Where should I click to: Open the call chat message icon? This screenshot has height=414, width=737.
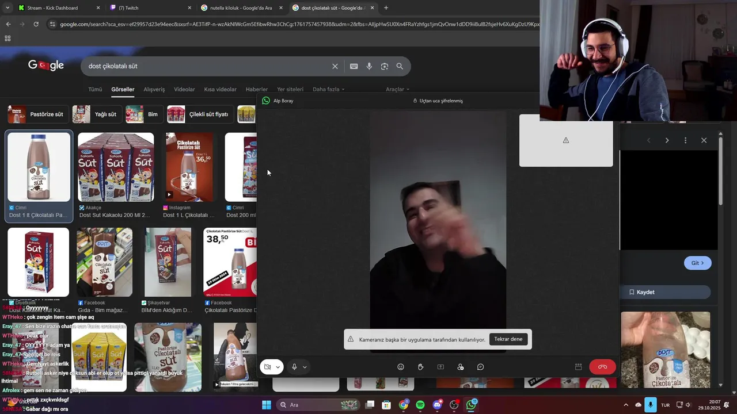[480, 367]
